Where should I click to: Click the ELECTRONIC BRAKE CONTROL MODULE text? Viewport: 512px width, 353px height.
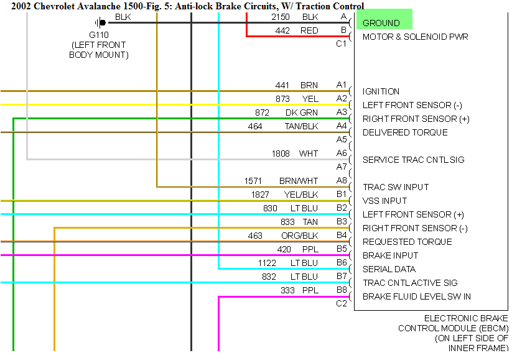[x=454, y=323]
